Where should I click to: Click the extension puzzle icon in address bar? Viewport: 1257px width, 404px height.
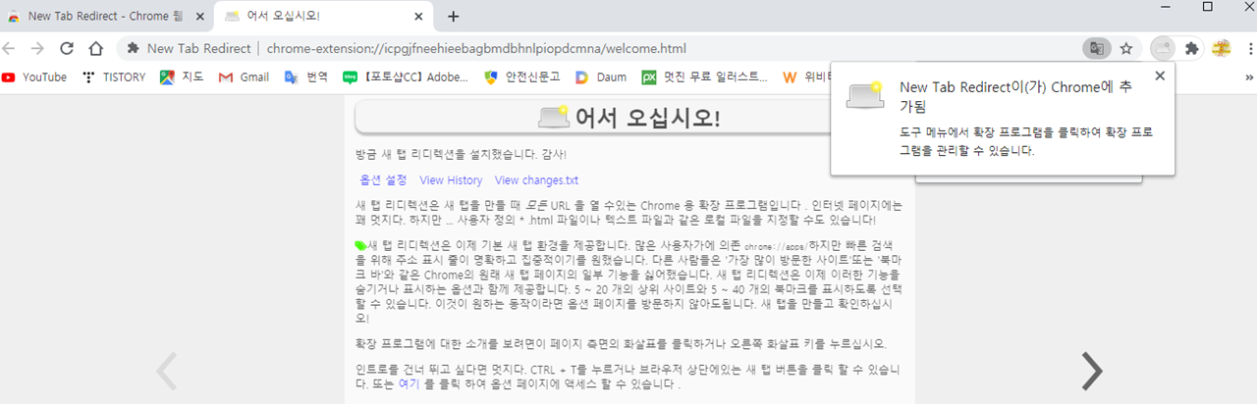pyautogui.click(x=133, y=49)
